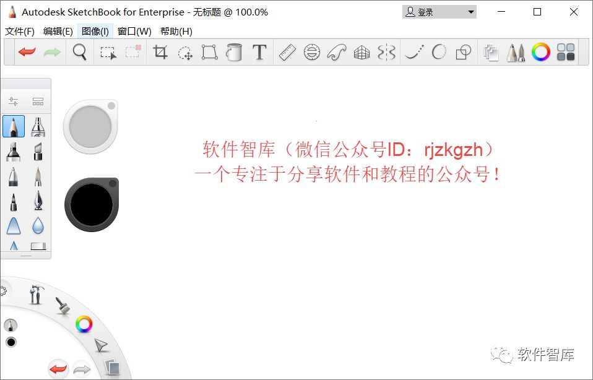Select the Chisel Tip pen brush

[x=38, y=152]
